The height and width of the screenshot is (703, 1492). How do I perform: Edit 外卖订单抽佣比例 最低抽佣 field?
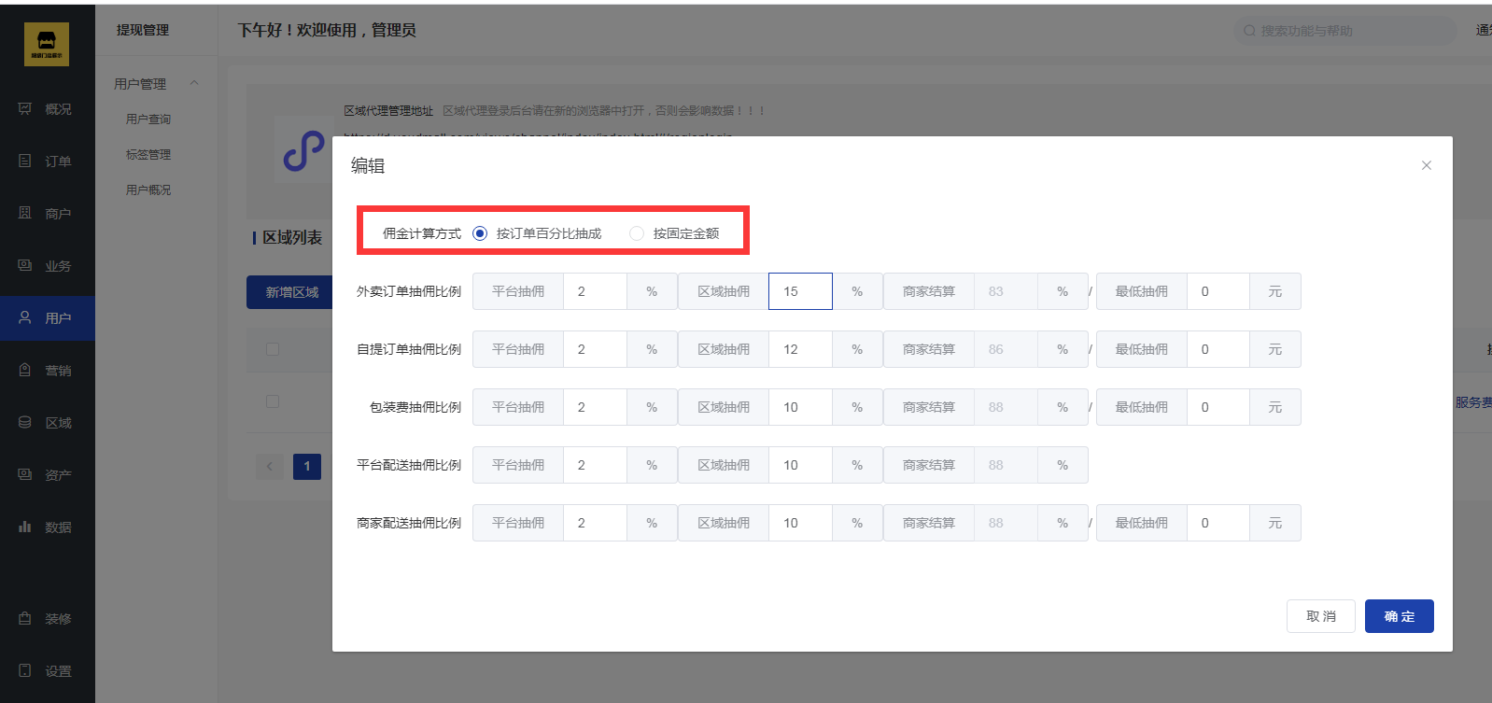point(1218,291)
